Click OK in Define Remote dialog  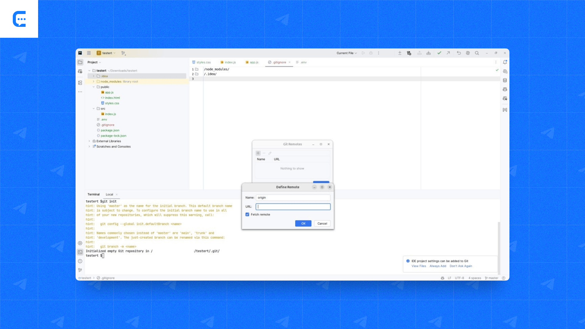(303, 224)
